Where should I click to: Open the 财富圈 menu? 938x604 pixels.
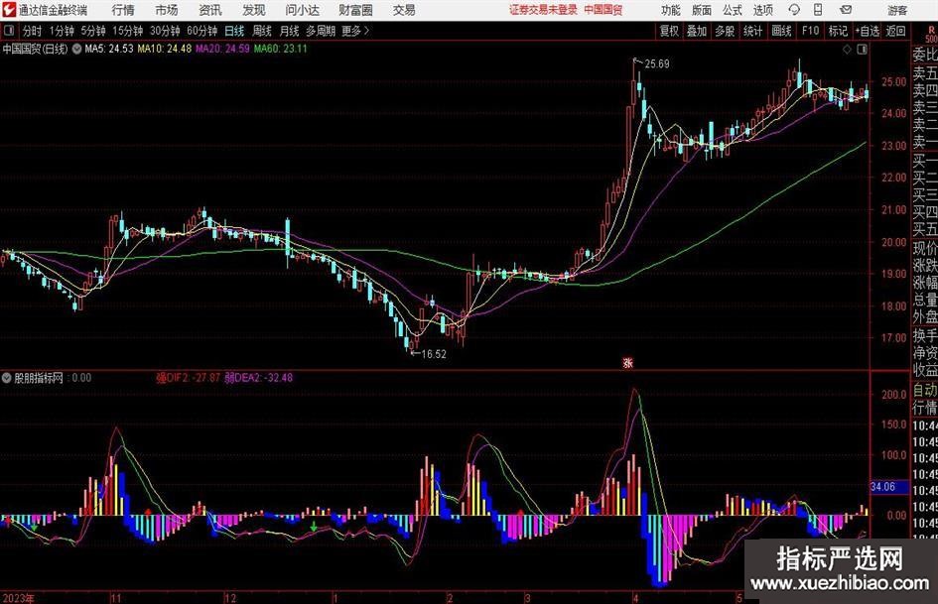[355, 10]
